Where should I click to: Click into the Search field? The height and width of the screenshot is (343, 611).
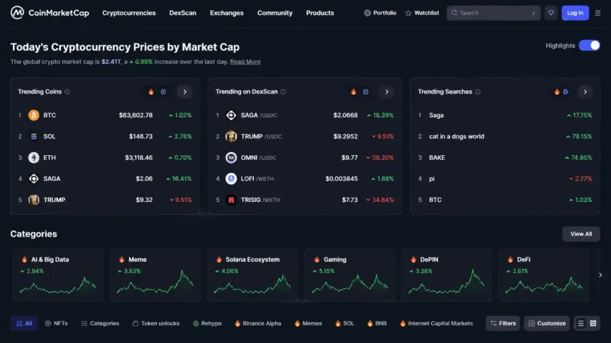(494, 13)
